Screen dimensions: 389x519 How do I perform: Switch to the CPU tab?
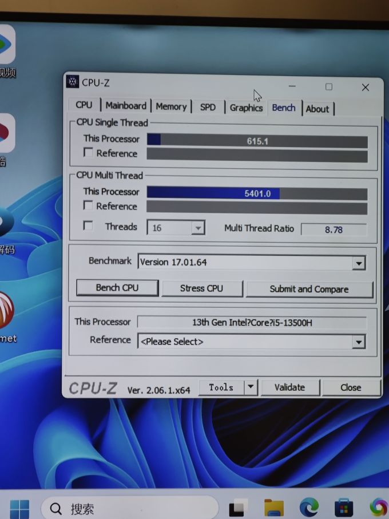(84, 105)
